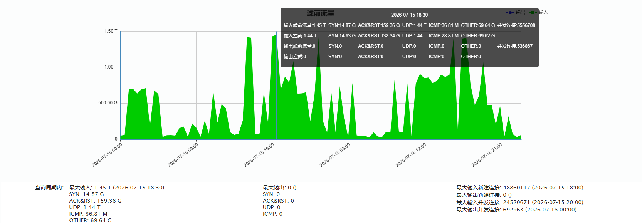Click the tooltip timestamp 2026-07-15 18:30
This screenshot has height=223, width=642.
[x=409, y=15]
